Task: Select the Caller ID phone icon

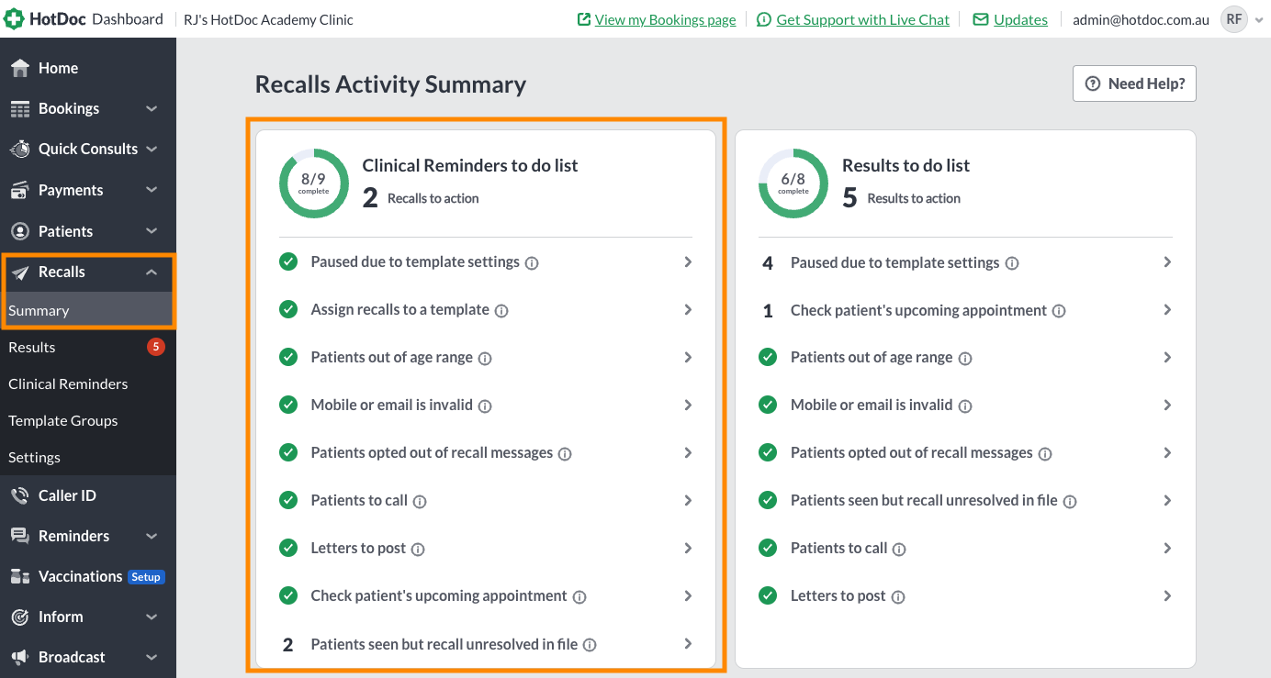Action: [20, 495]
